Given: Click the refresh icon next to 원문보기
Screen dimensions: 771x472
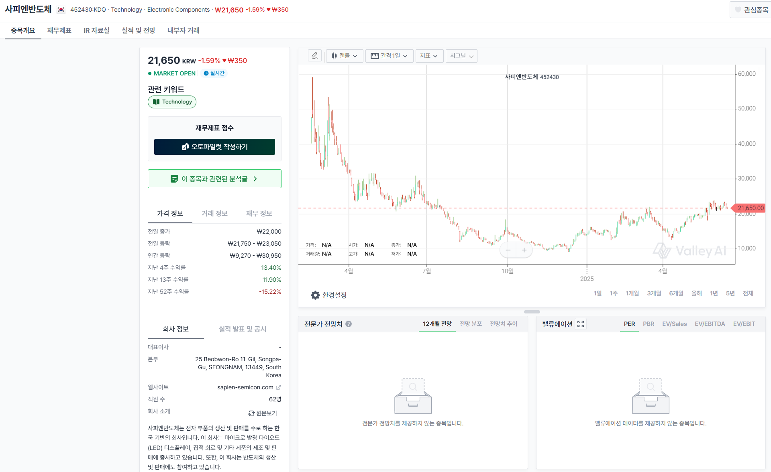Looking at the screenshot, I should tap(251, 413).
